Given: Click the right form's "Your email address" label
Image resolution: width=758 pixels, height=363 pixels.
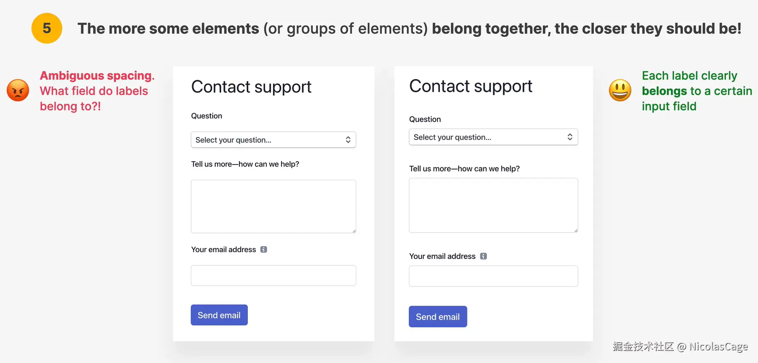Looking at the screenshot, I should point(442,256).
